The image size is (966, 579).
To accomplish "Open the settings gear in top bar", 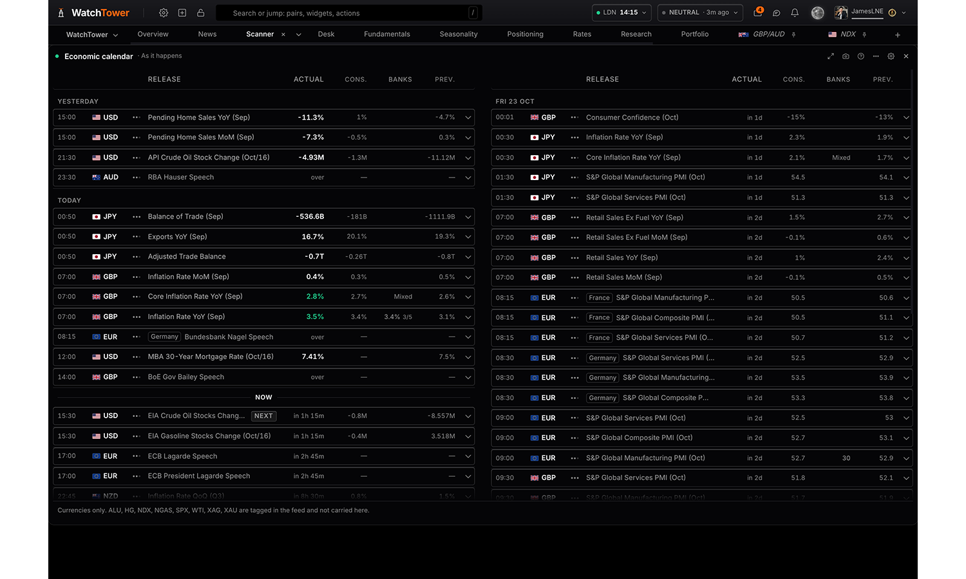I will pyautogui.click(x=164, y=13).
